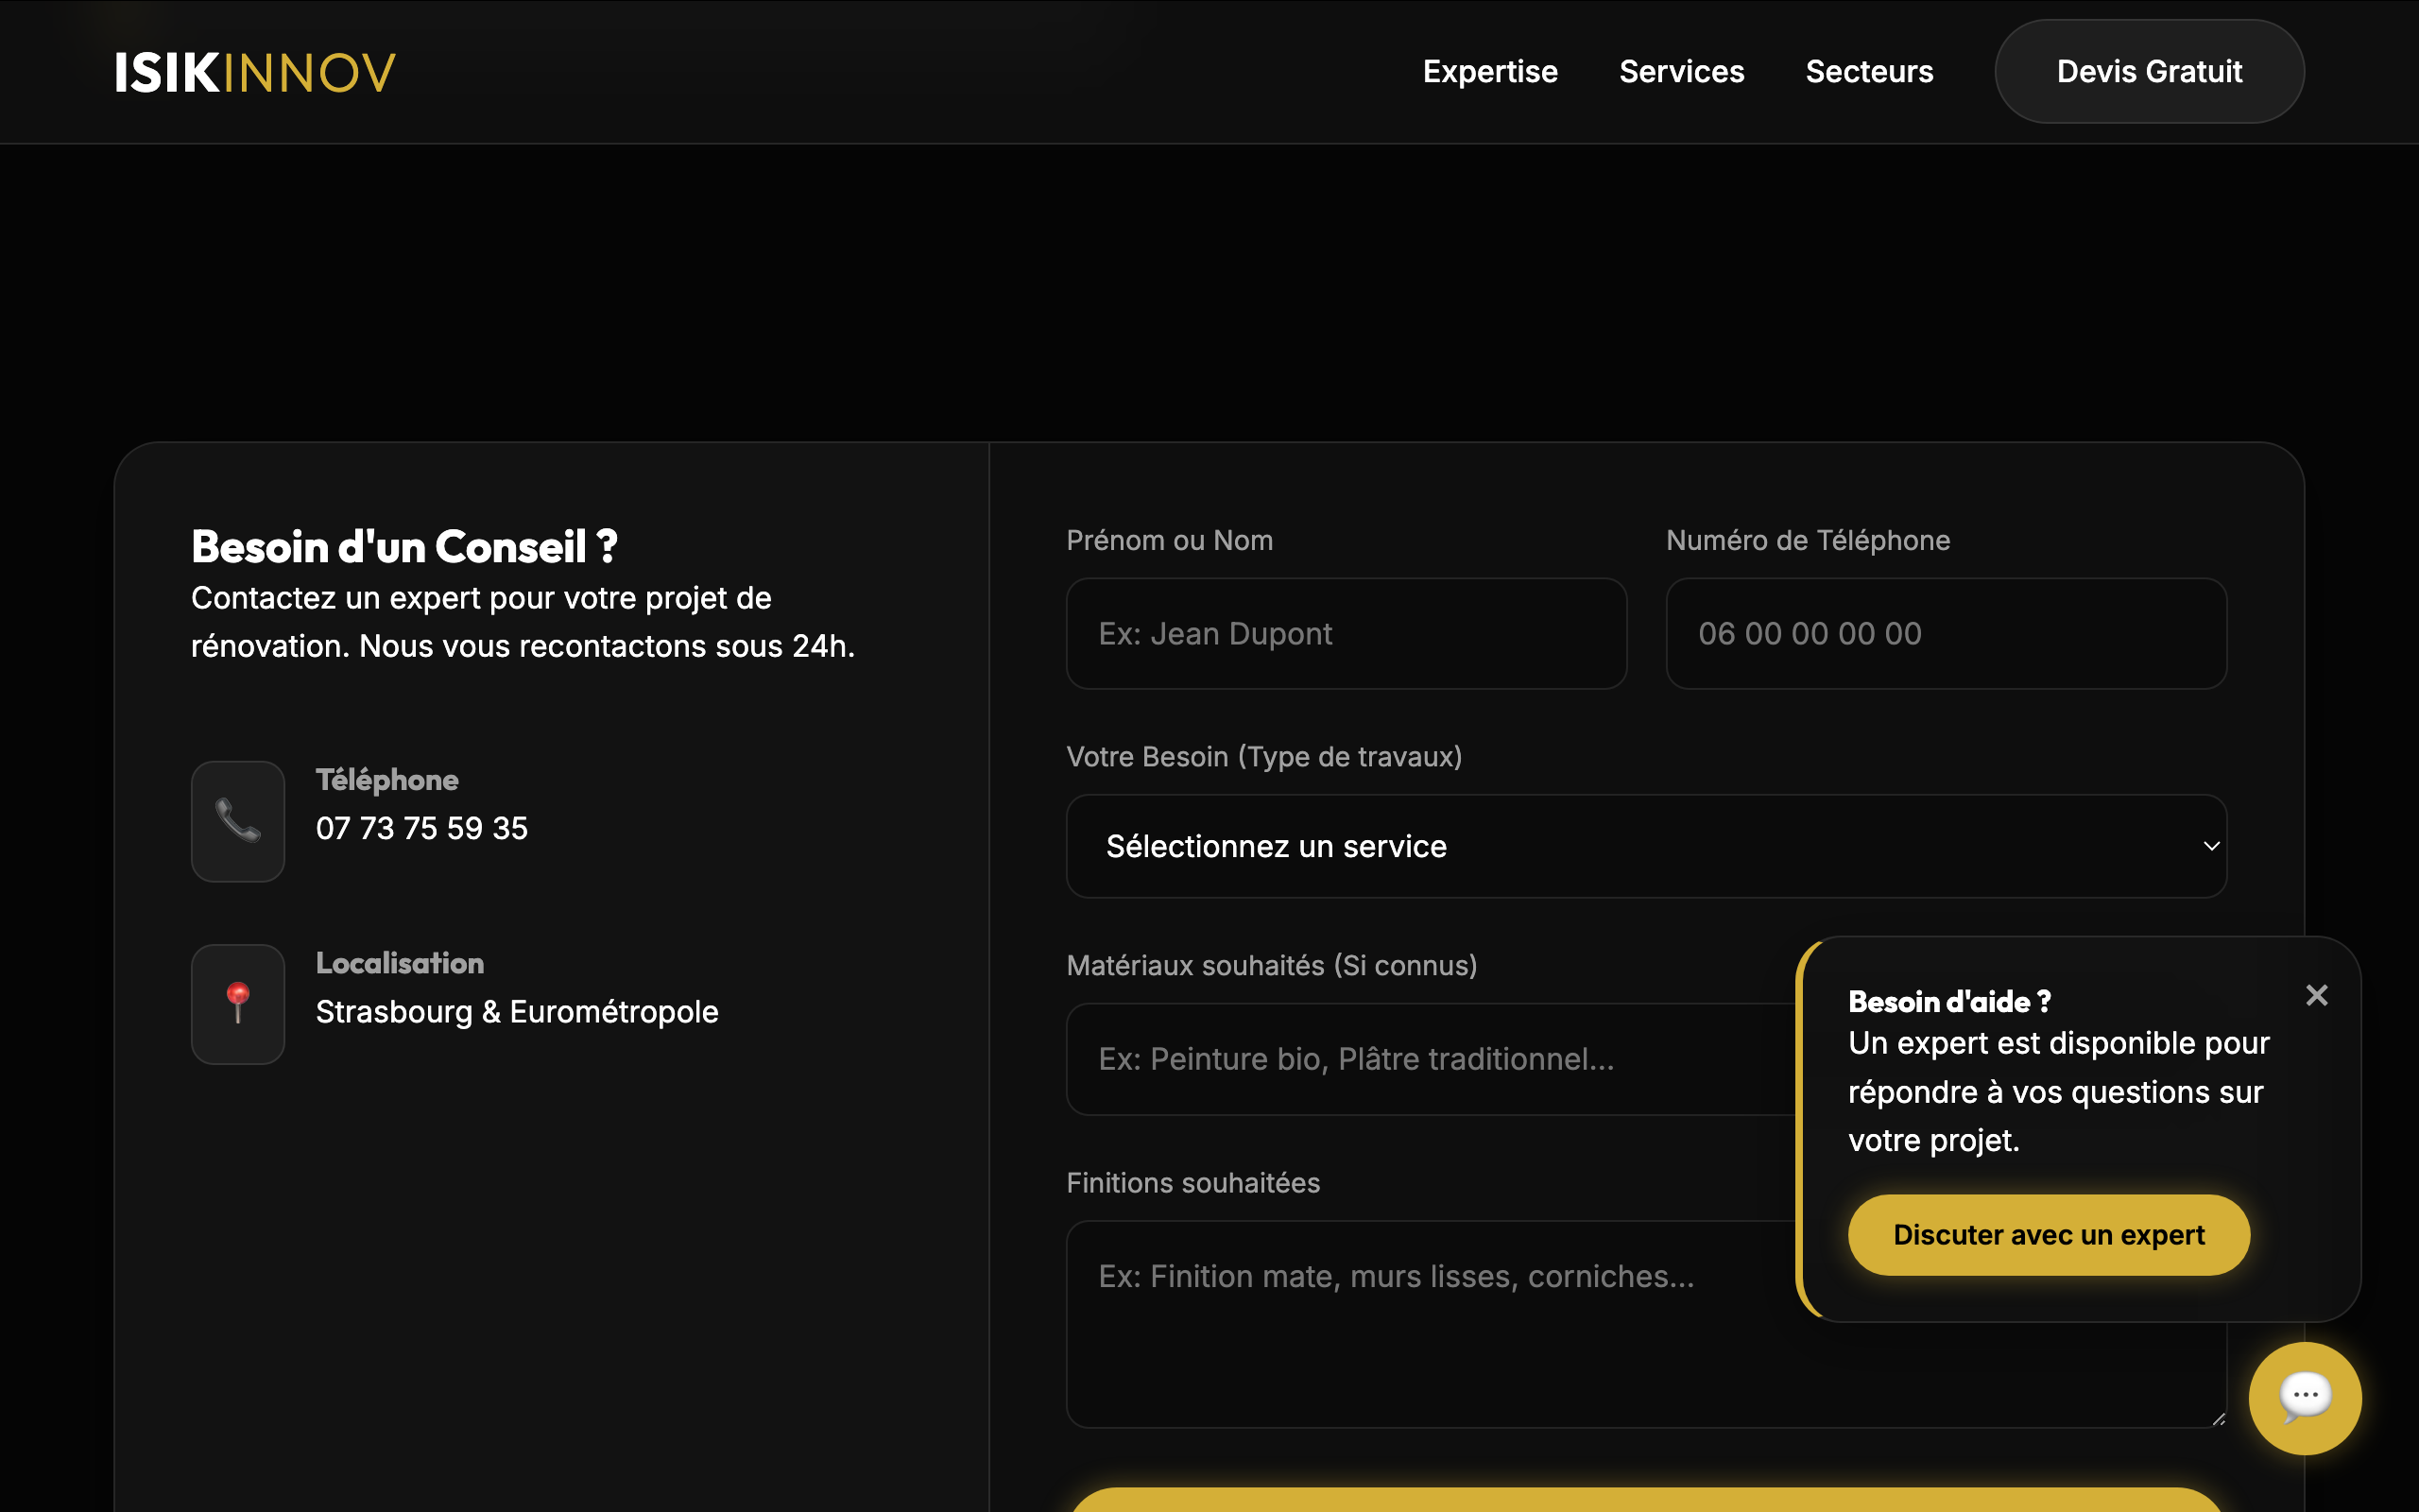Click Strasbourg & Eurométropole text

tap(517, 1012)
